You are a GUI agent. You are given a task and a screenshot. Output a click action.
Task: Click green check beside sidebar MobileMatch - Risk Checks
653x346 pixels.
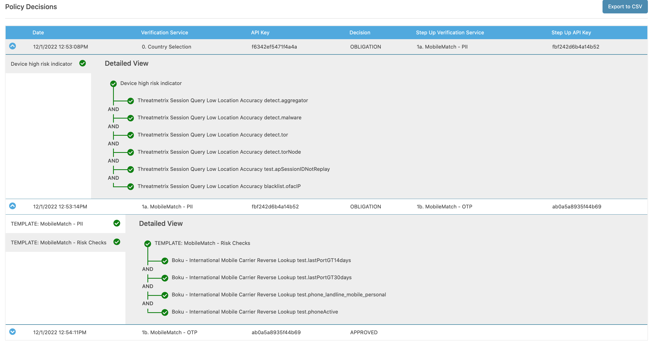point(117,242)
